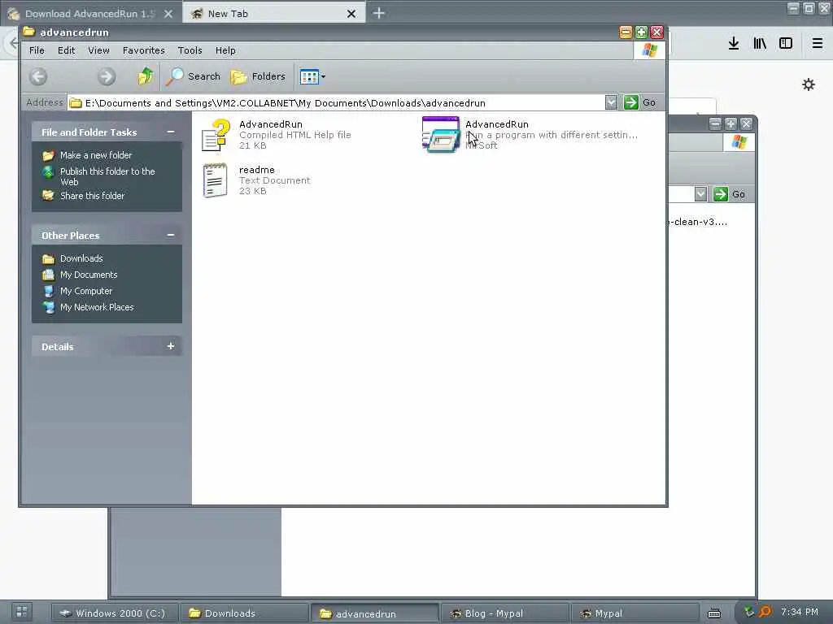Image resolution: width=833 pixels, height=624 pixels.
Task: Switch to Windows 2000 (C:) taskbar item
Action: pyautogui.click(x=114, y=613)
